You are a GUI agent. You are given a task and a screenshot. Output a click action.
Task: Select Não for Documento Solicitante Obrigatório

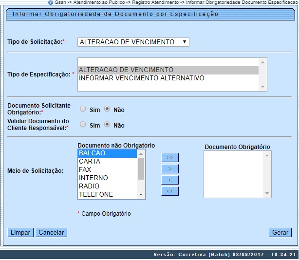click(x=107, y=109)
